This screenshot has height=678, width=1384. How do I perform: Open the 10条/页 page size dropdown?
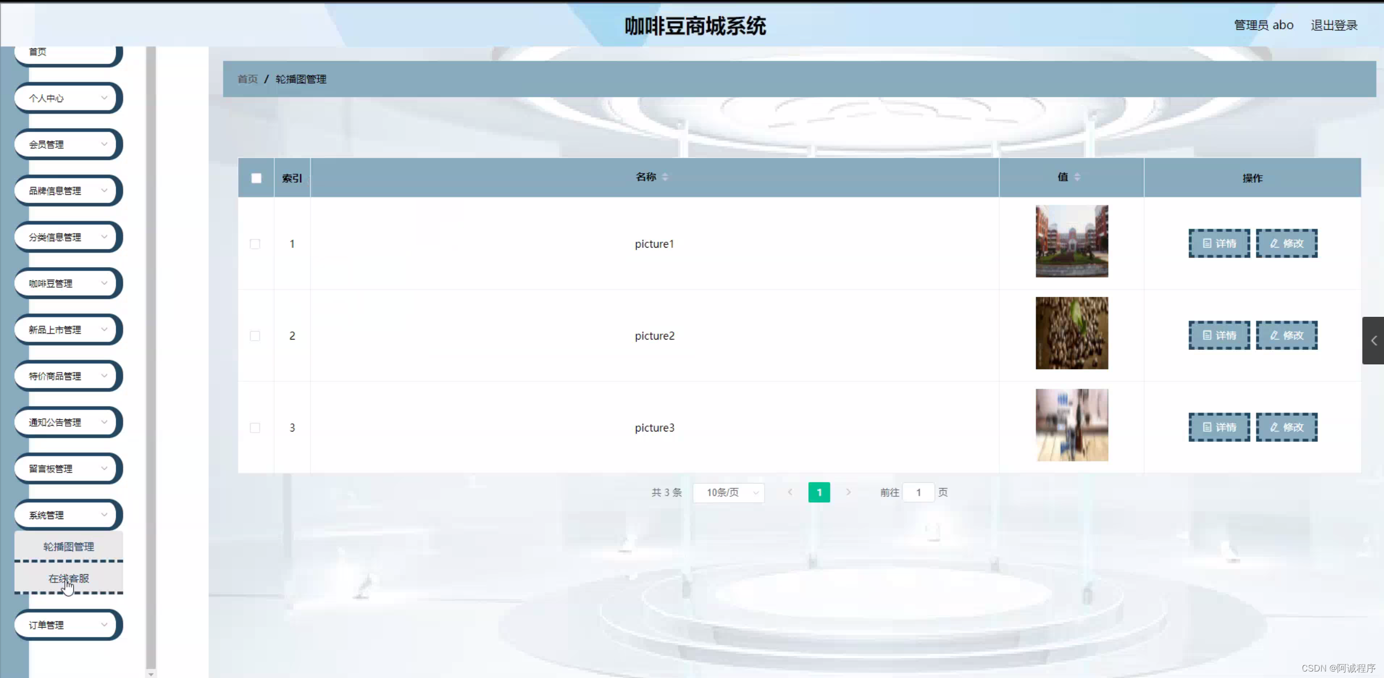(728, 493)
